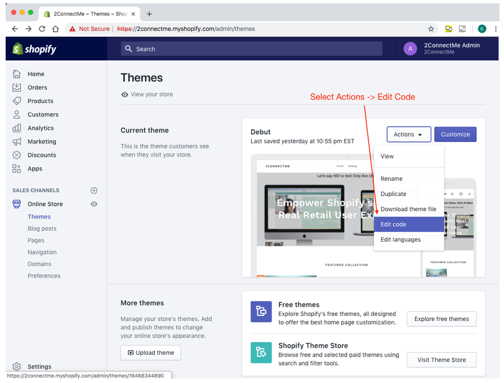504x383 pixels.
Task: Select Edit languages in the menu
Action: point(409,239)
